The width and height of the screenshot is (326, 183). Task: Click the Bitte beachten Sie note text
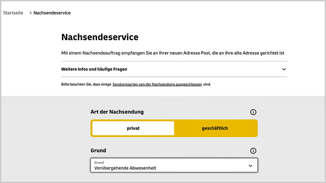coord(86,84)
